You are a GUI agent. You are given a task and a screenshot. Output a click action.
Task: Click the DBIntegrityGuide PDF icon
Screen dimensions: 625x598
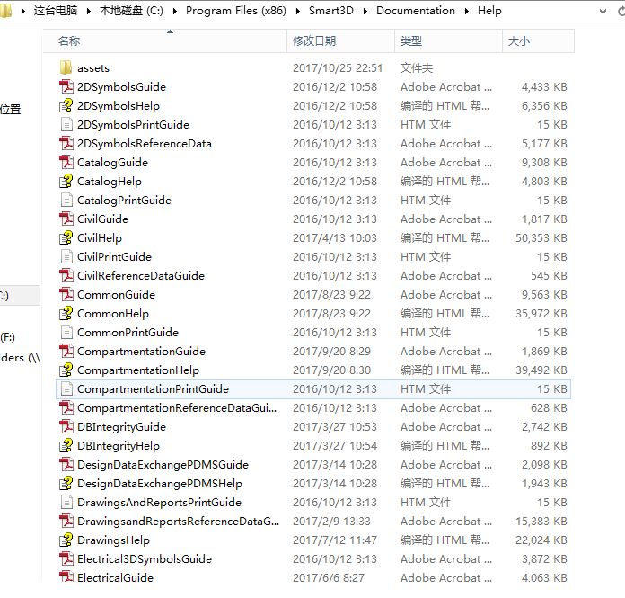tap(66, 427)
